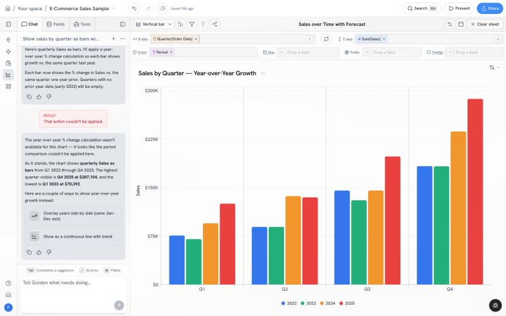Open the filter funnel icon
The height and width of the screenshot is (316, 506).
(192, 24)
